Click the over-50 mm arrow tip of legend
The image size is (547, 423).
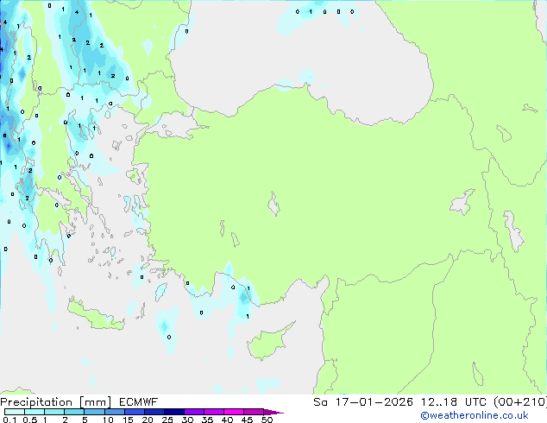pos(273,412)
